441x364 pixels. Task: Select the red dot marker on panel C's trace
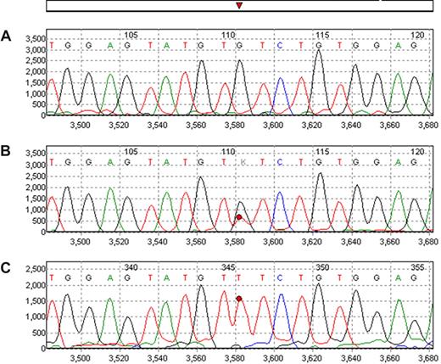(239, 299)
